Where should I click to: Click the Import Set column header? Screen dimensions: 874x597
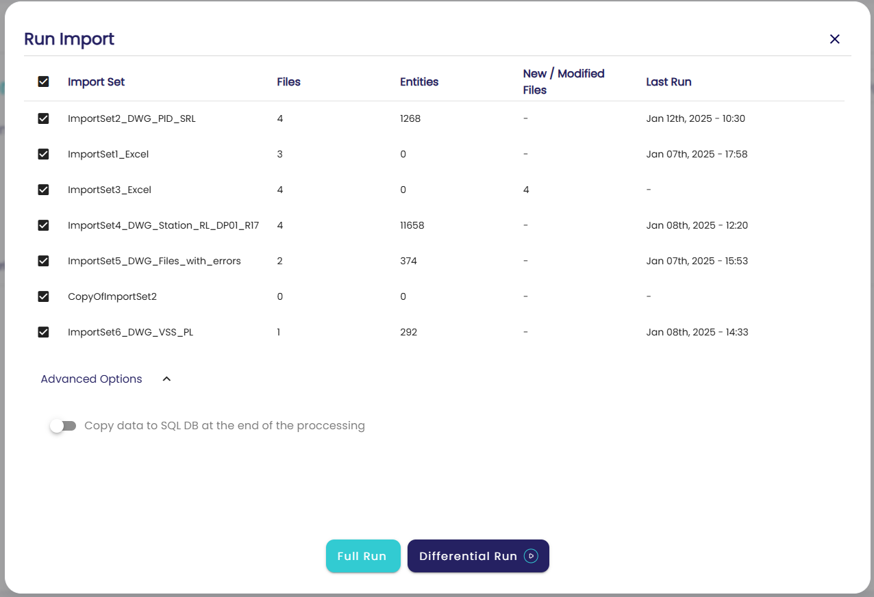[x=97, y=82]
